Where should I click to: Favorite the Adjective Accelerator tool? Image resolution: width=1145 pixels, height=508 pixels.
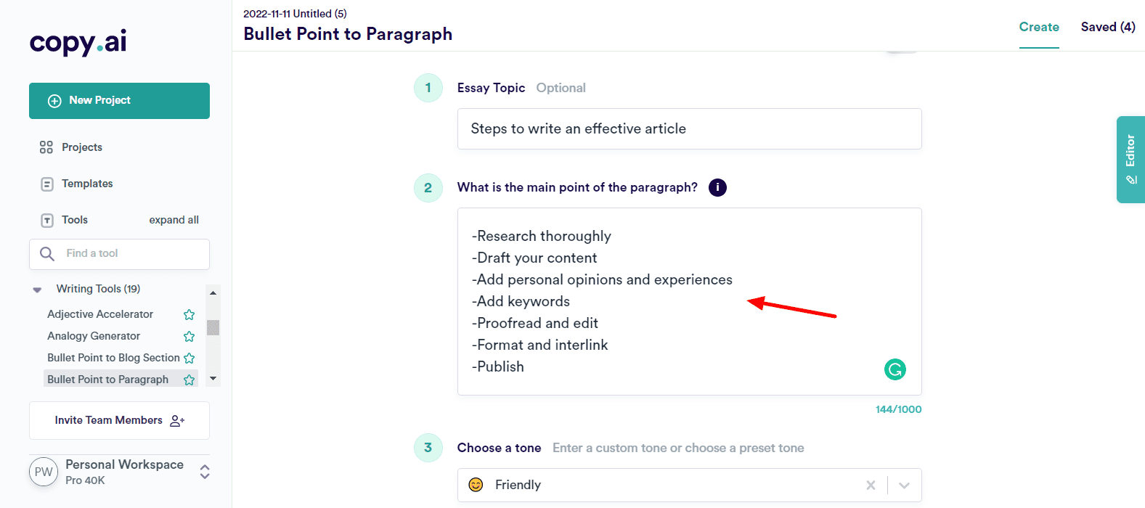(x=190, y=314)
